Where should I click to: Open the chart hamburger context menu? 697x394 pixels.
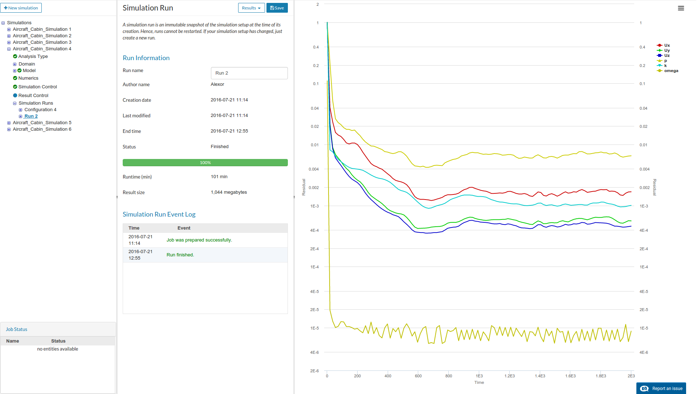click(x=681, y=8)
